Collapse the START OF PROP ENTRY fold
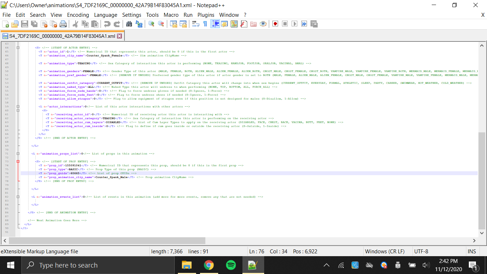The height and width of the screenshot is (274, 487). click(x=17, y=161)
